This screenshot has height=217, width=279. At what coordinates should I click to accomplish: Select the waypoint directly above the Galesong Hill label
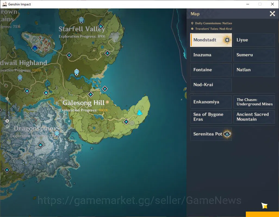91,94
